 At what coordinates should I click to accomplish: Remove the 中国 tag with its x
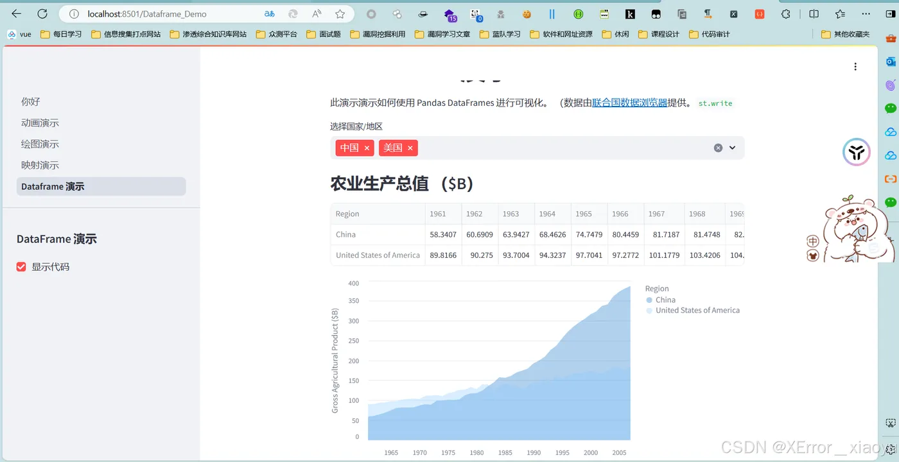pyautogui.click(x=367, y=148)
